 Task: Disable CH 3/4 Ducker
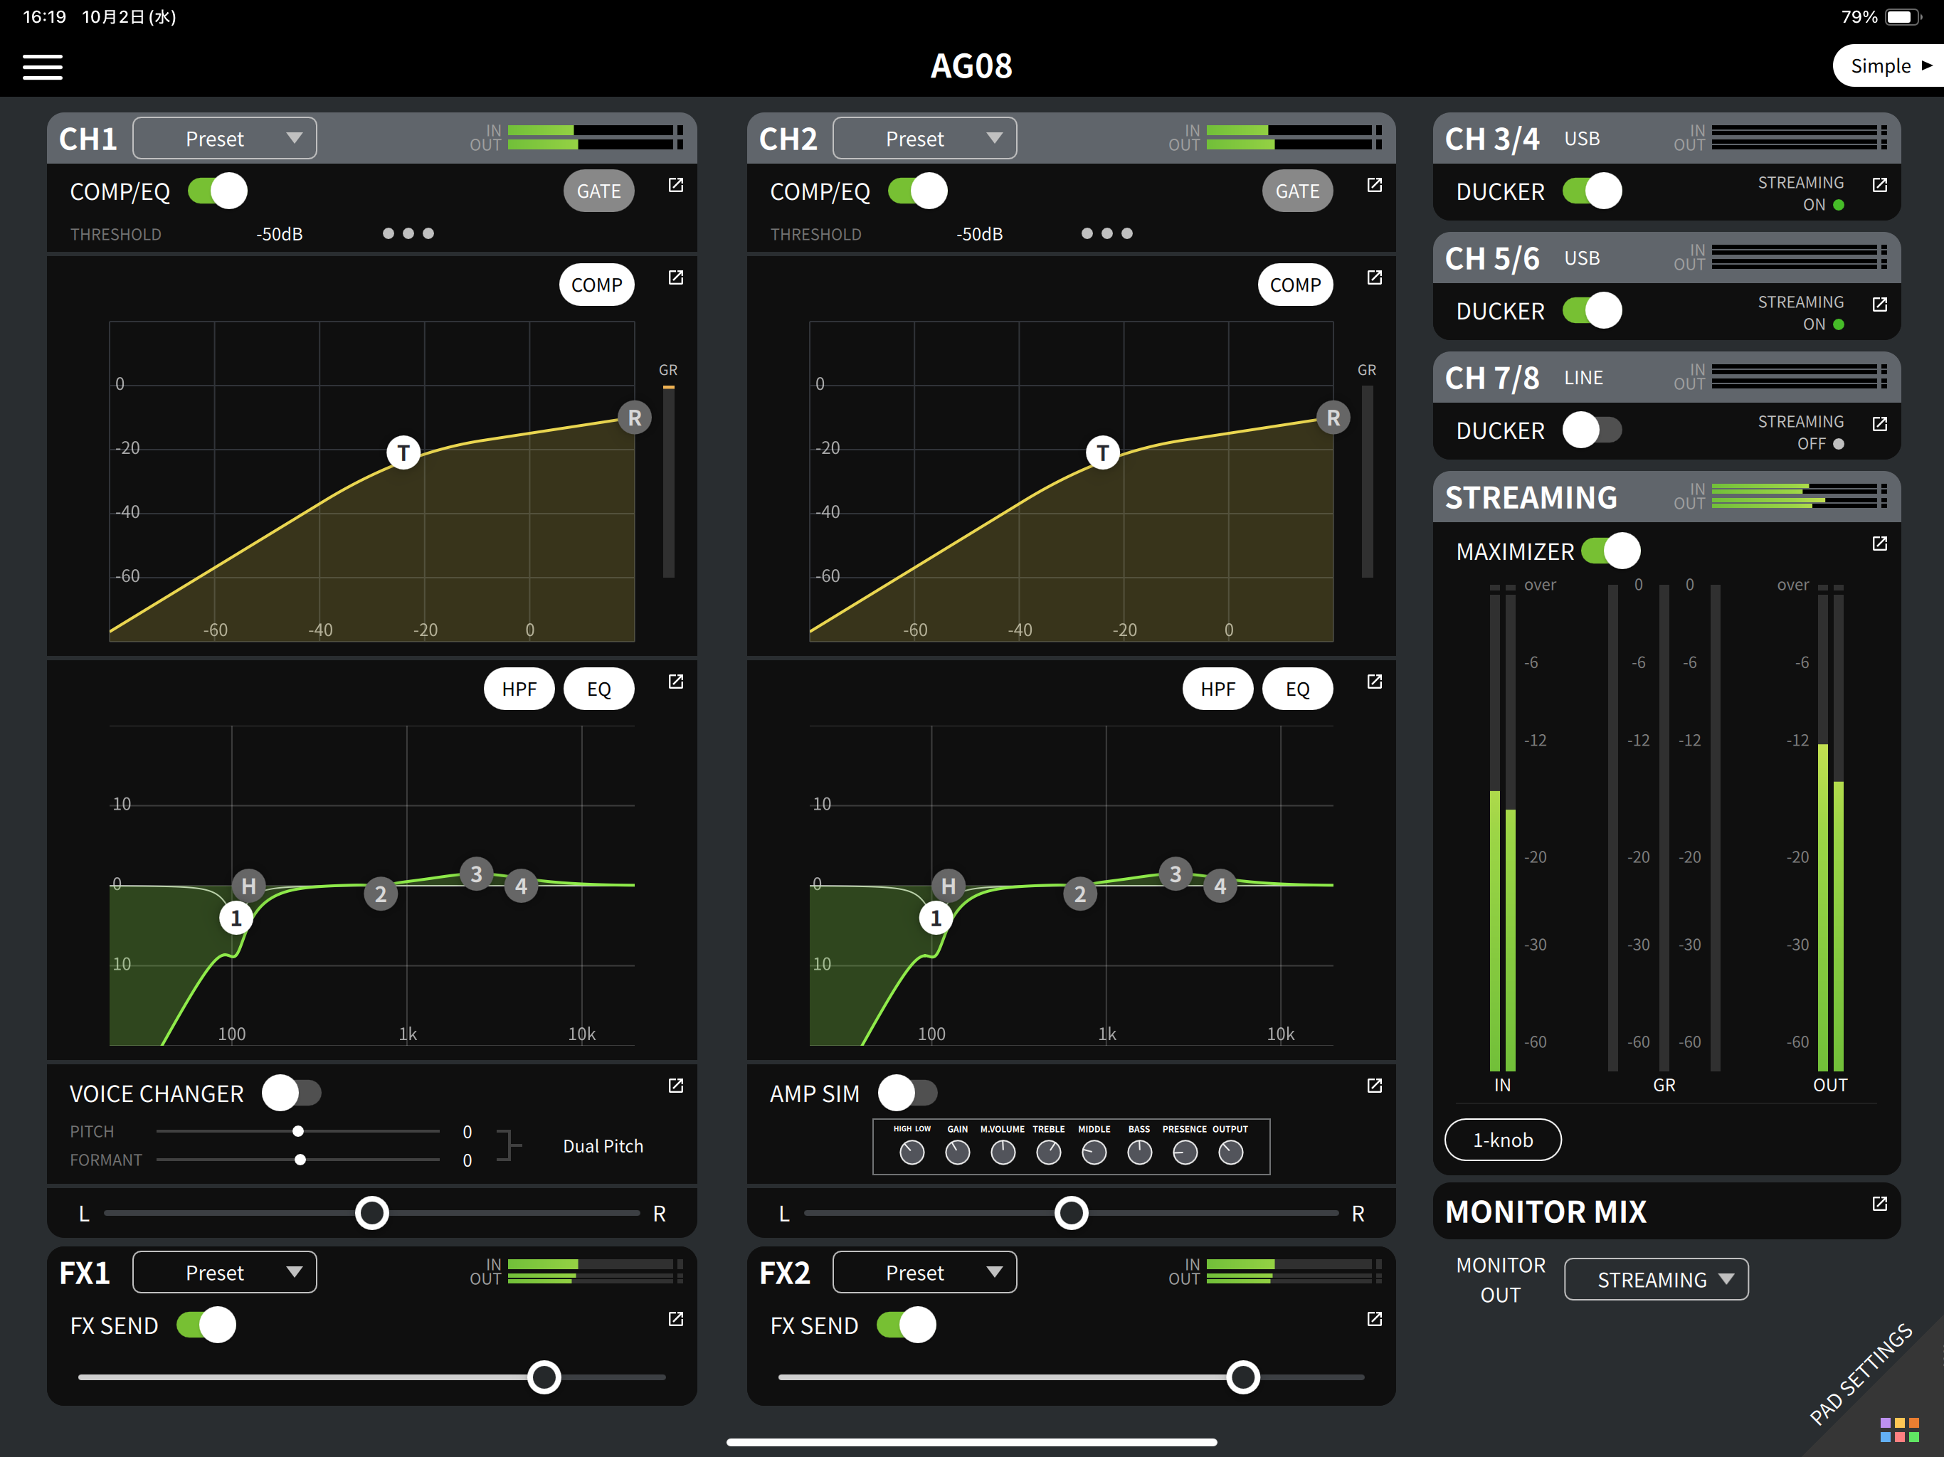pyautogui.click(x=1592, y=191)
